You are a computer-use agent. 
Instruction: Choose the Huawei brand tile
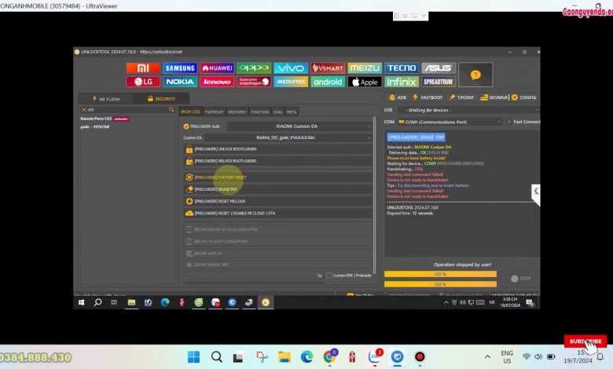click(217, 68)
